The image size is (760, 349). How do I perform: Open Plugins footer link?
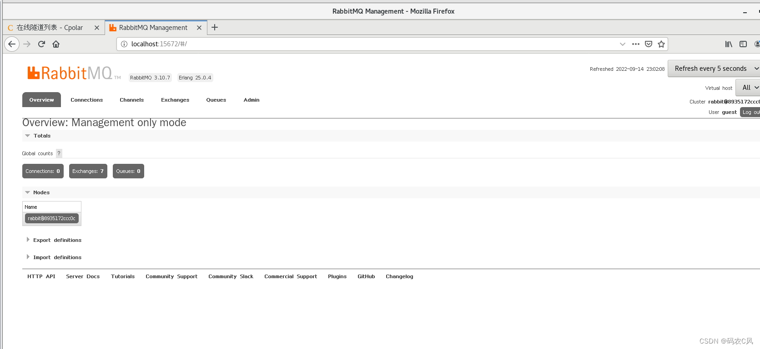[337, 276]
